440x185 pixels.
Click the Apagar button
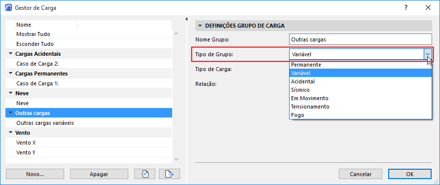(99, 174)
